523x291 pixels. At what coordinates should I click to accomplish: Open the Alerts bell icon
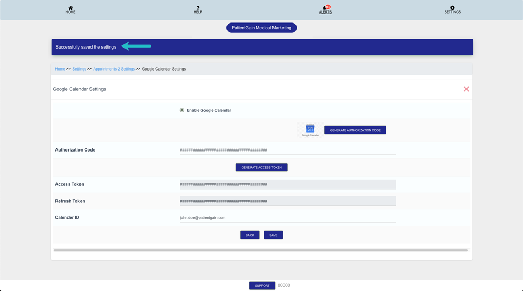coord(325,8)
